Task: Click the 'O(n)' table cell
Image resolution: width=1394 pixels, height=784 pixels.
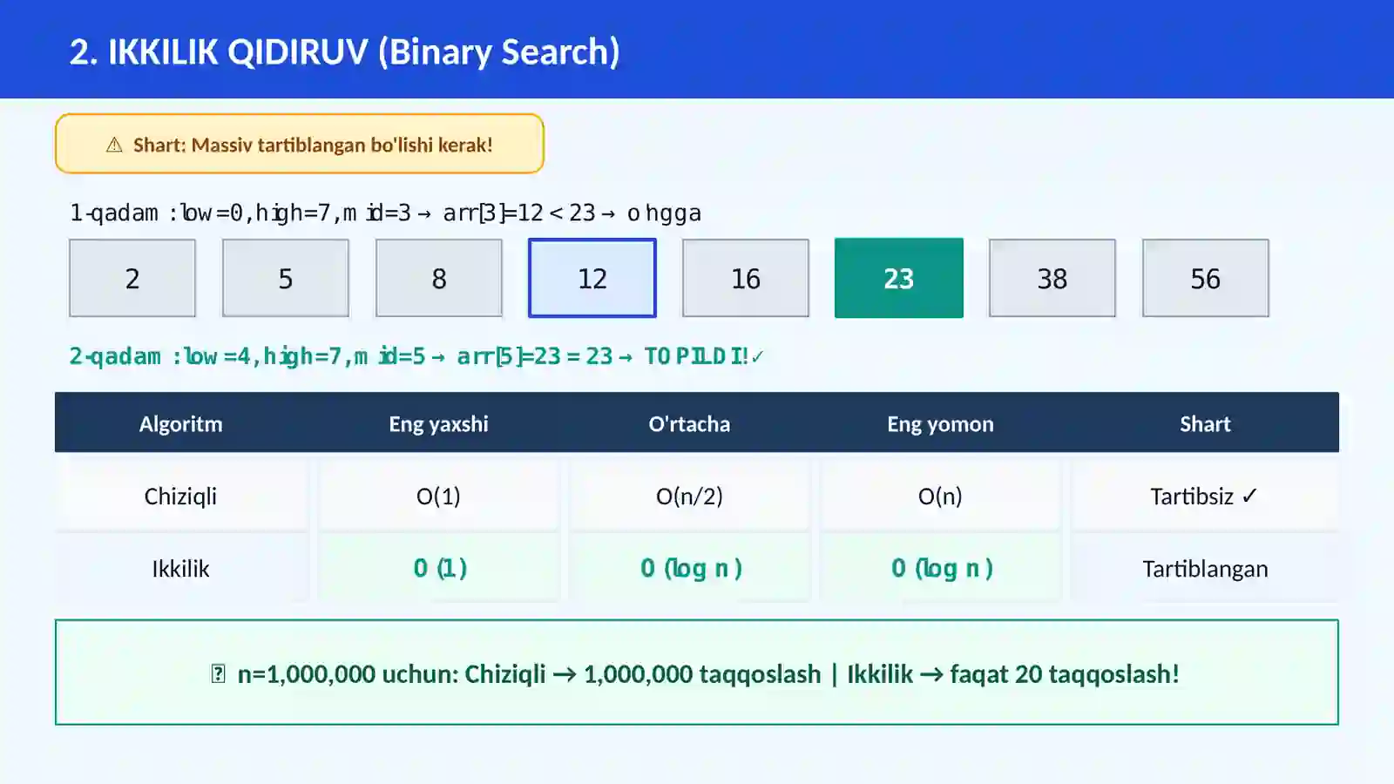Action: point(940,496)
